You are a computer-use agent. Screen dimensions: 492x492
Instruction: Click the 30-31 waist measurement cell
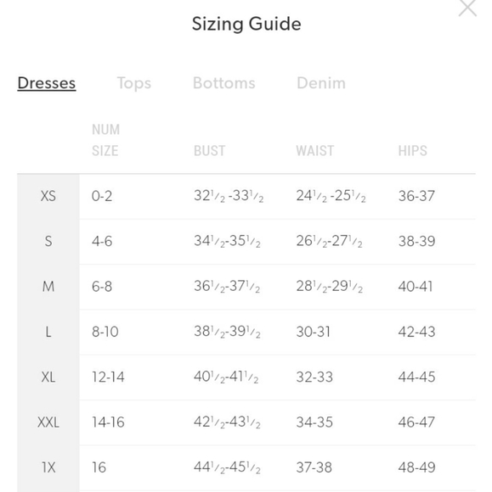313,332
